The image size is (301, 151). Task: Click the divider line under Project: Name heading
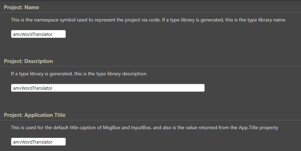[x=150, y=12]
